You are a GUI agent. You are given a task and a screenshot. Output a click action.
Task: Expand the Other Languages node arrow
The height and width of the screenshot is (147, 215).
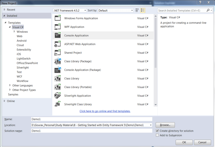click(x=10, y=85)
